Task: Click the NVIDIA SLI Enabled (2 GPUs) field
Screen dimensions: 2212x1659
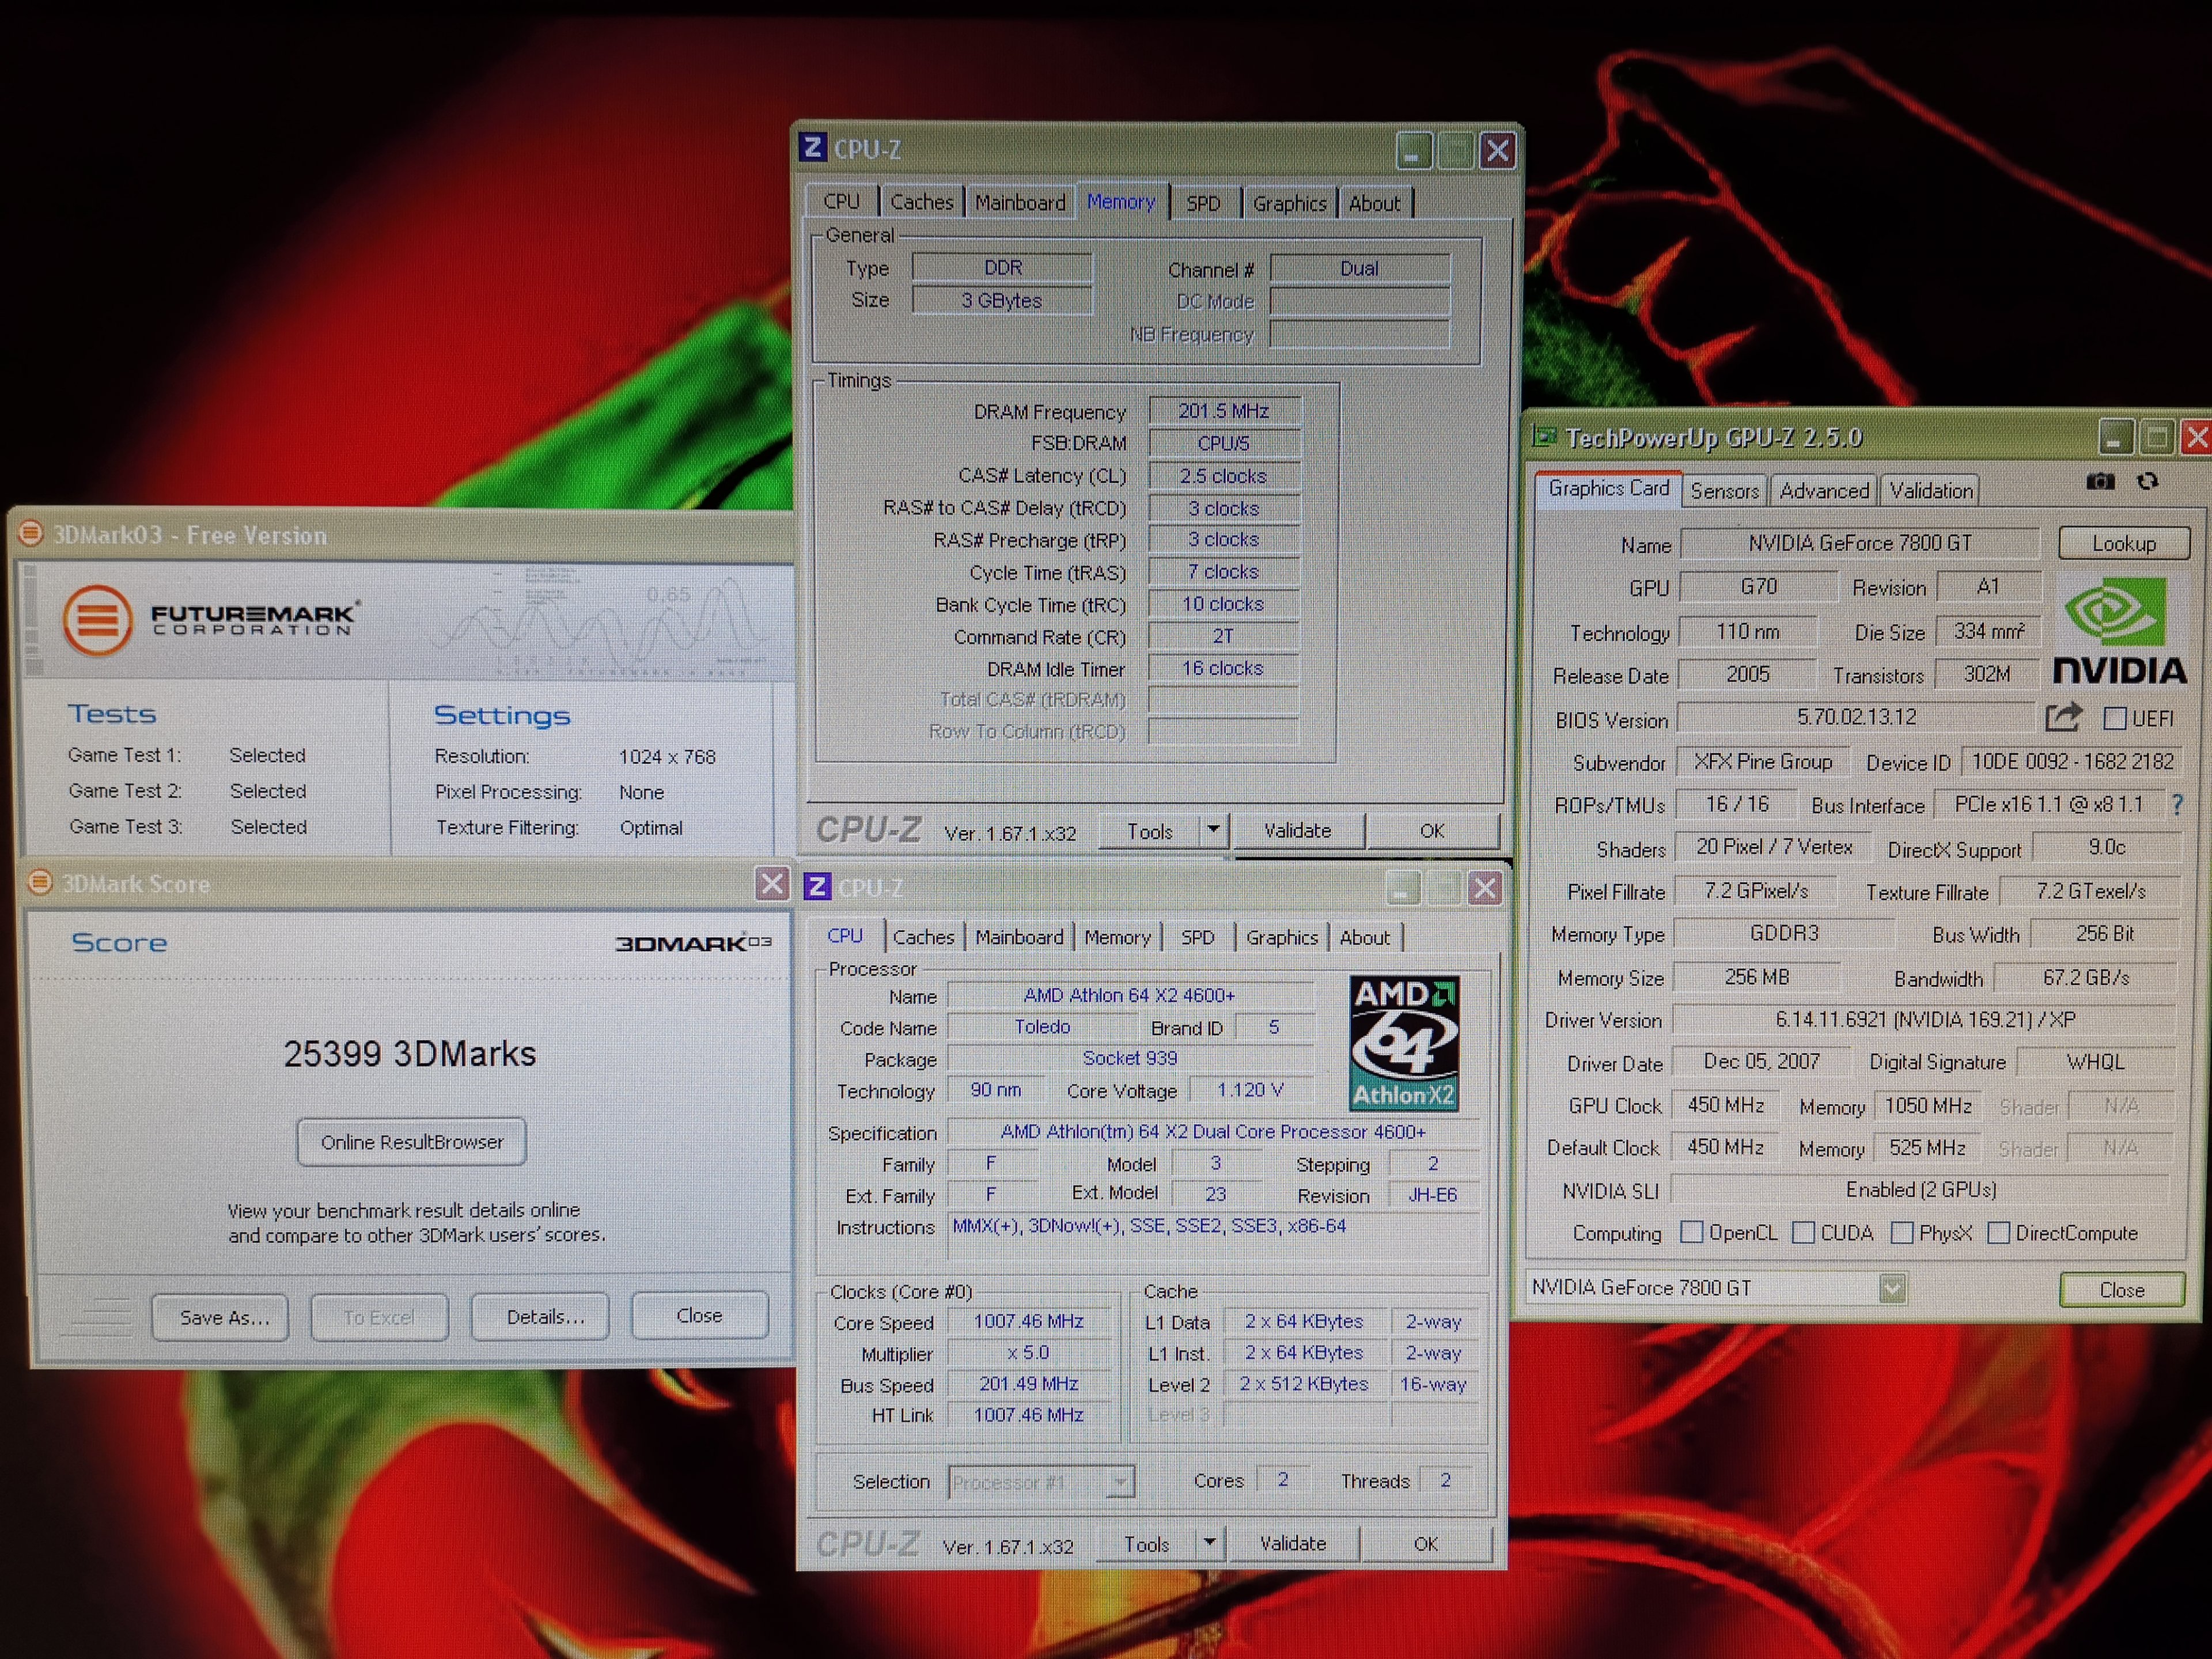Action: tap(1920, 1190)
